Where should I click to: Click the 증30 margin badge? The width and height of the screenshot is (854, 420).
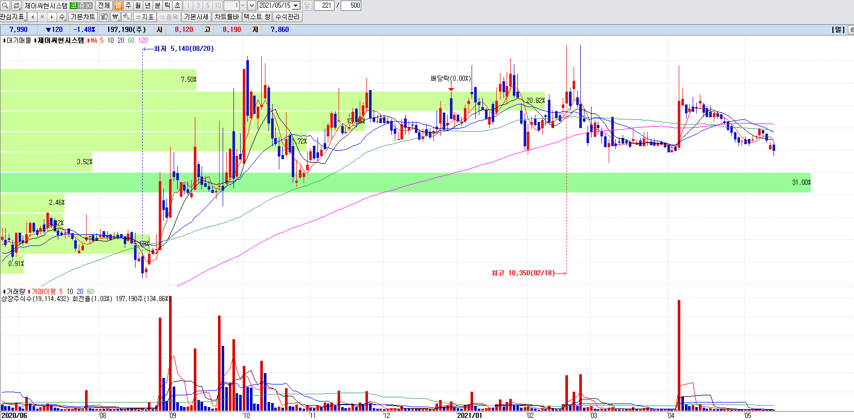coord(86,5)
